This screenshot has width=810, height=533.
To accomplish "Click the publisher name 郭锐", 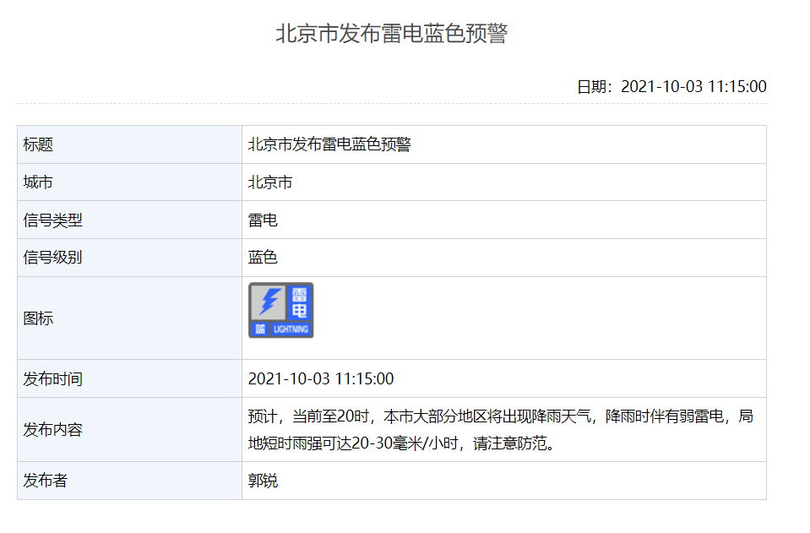I will point(263,481).
